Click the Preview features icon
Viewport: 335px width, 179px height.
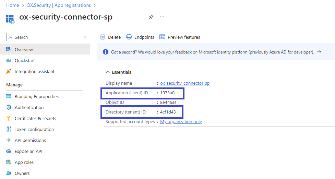tap(162, 37)
